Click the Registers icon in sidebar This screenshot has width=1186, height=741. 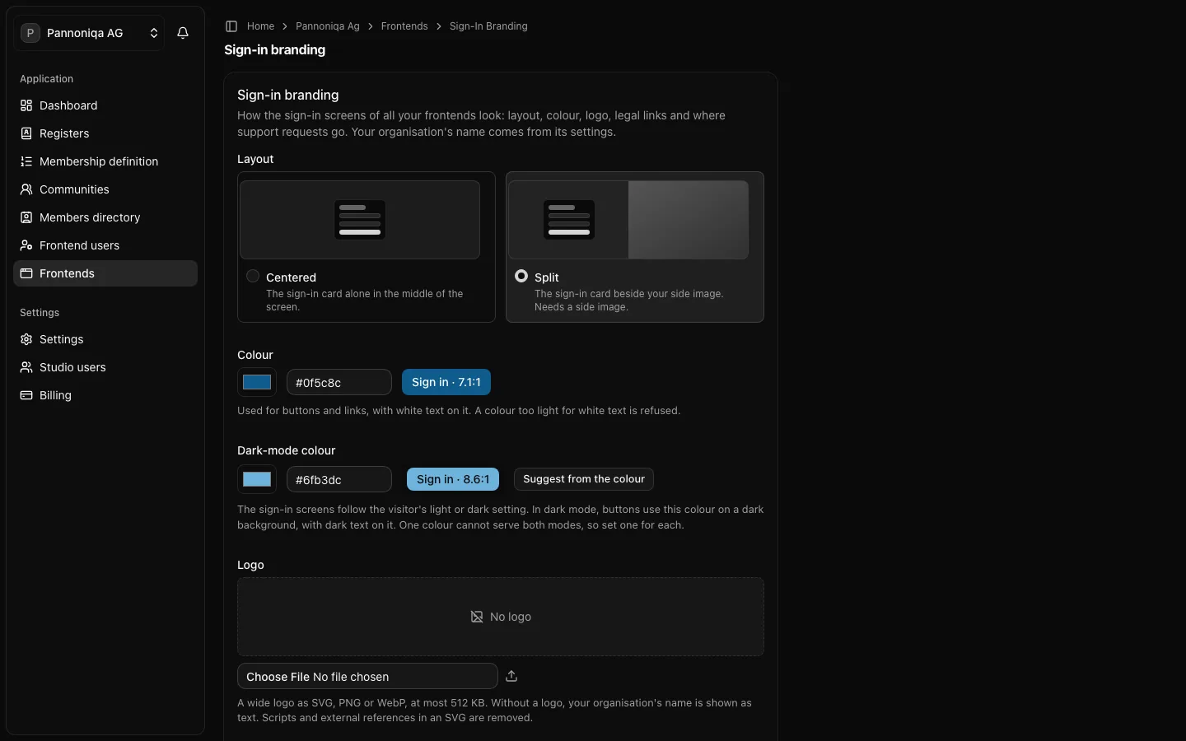26,133
